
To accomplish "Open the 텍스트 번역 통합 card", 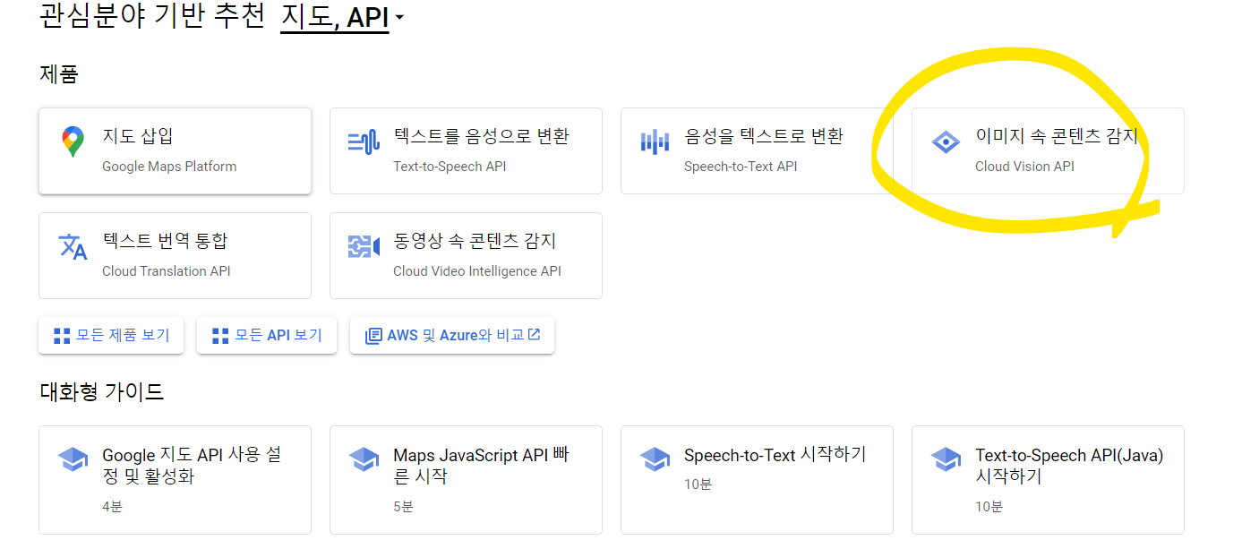I will (175, 255).
